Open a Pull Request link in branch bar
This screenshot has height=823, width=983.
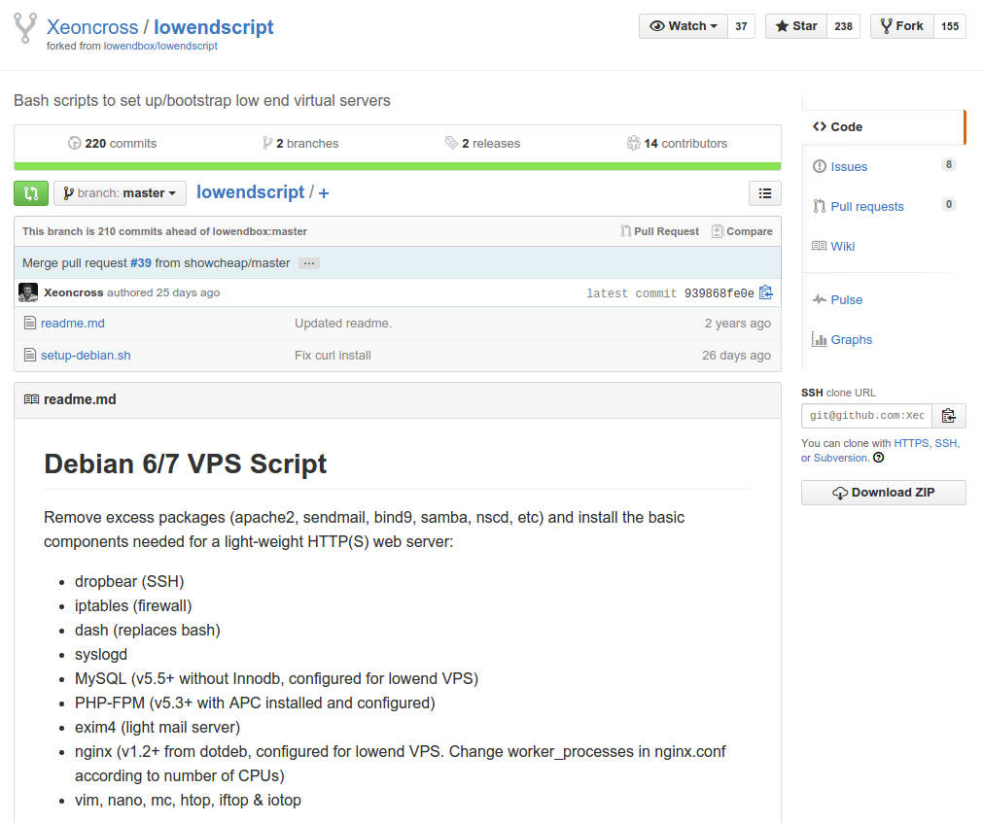tap(659, 231)
